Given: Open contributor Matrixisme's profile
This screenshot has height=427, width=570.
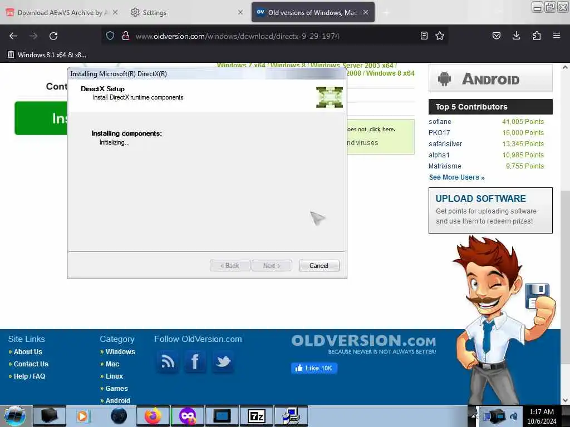Looking at the screenshot, I should [x=445, y=166].
